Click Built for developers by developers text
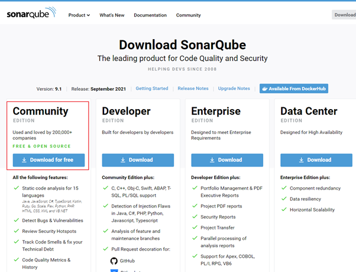 tap(138, 132)
